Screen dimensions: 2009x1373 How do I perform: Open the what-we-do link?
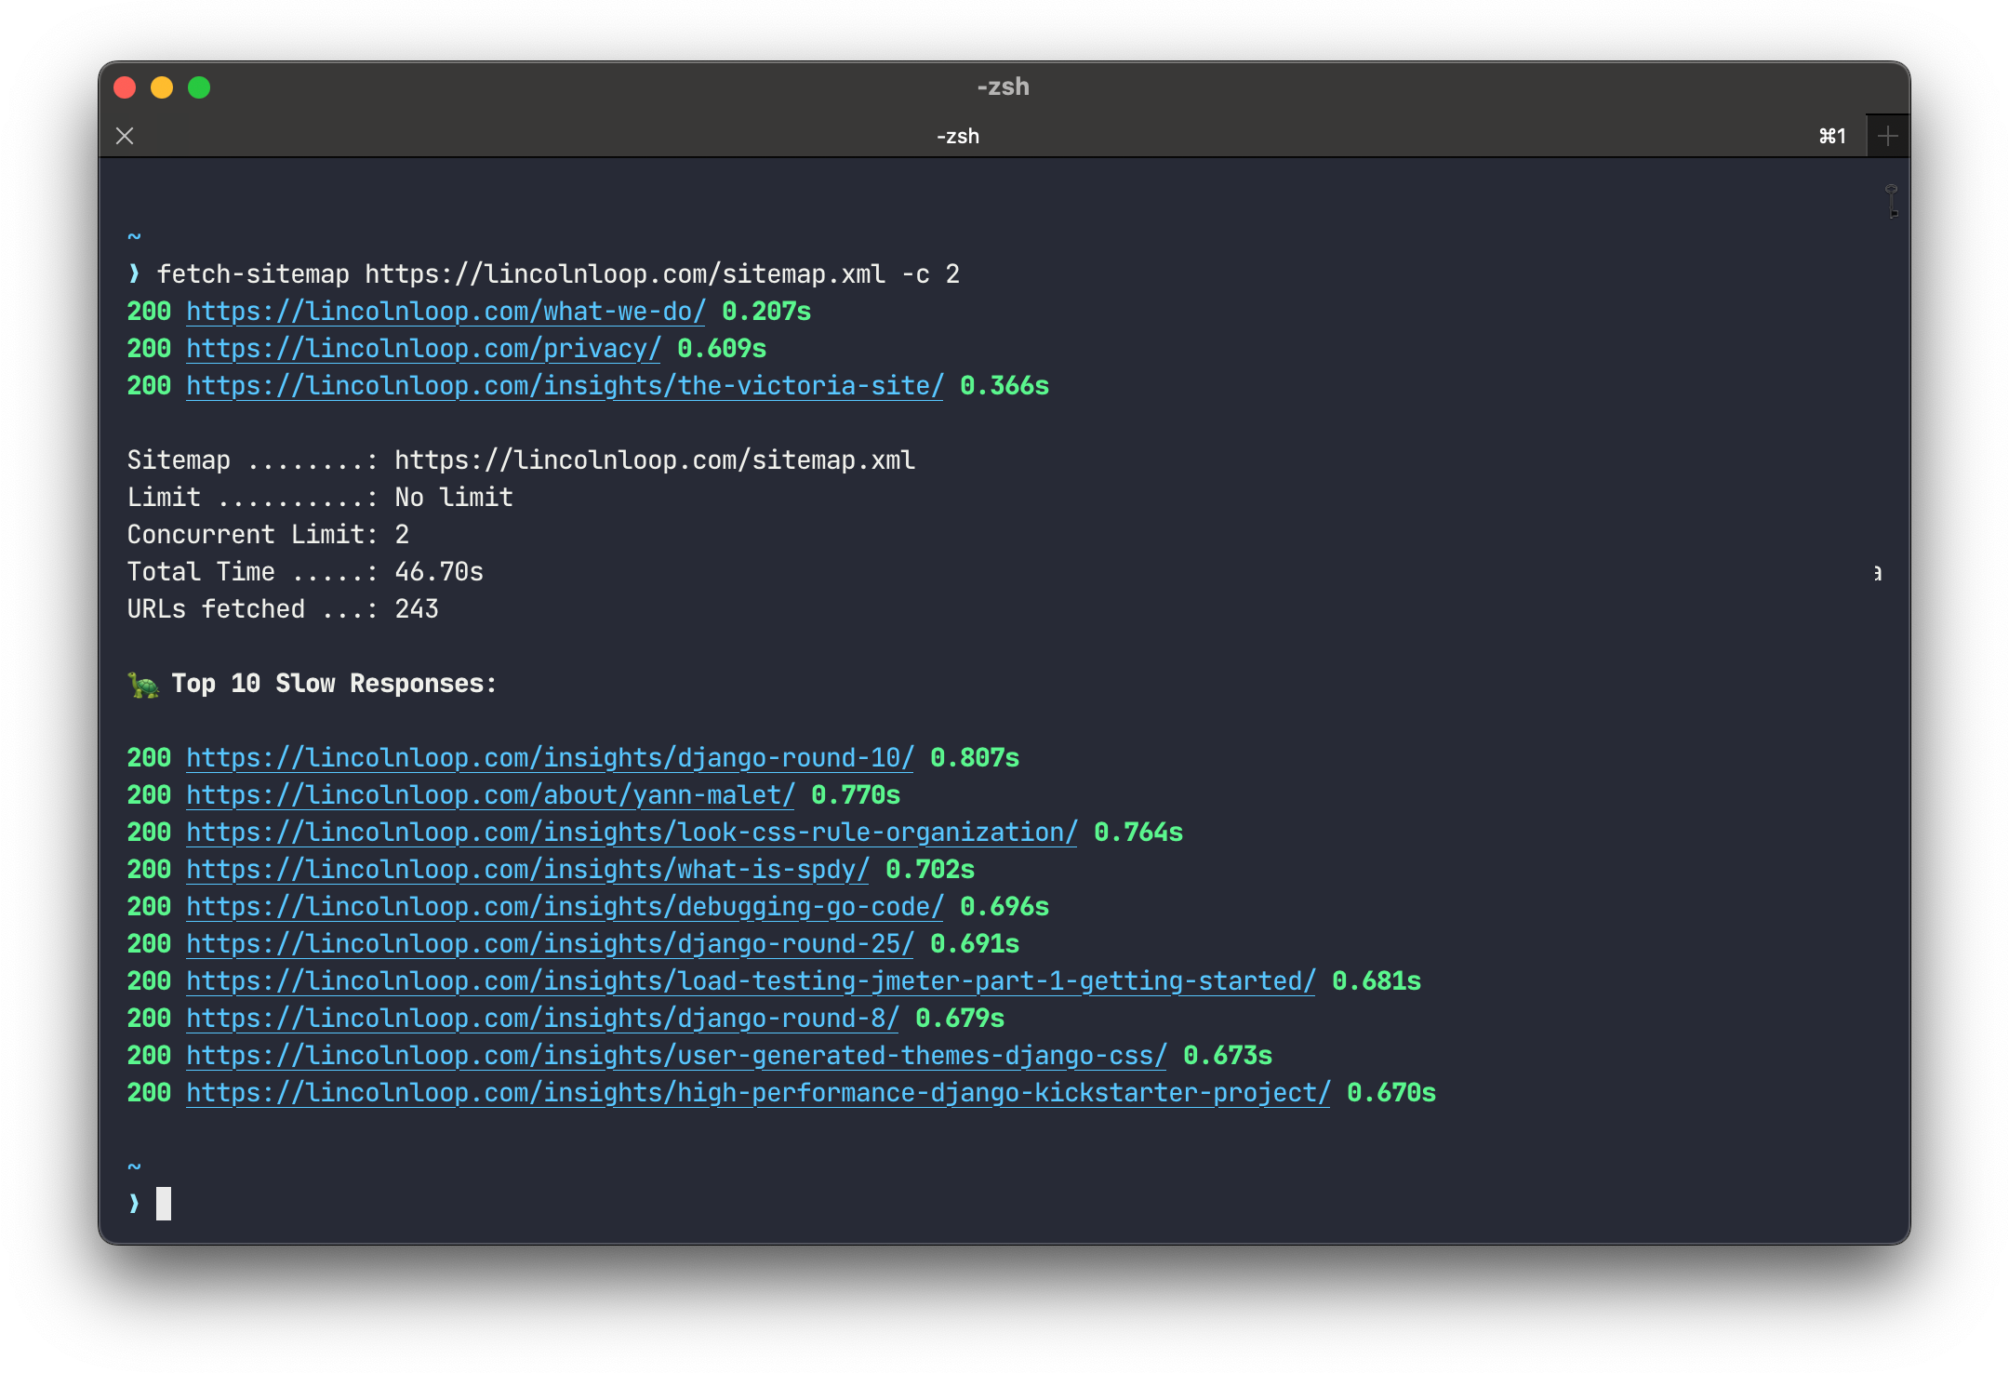446,312
